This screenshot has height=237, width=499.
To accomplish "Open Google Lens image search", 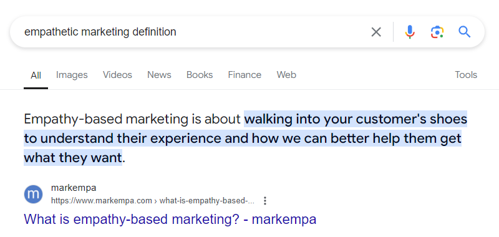I will [437, 32].
